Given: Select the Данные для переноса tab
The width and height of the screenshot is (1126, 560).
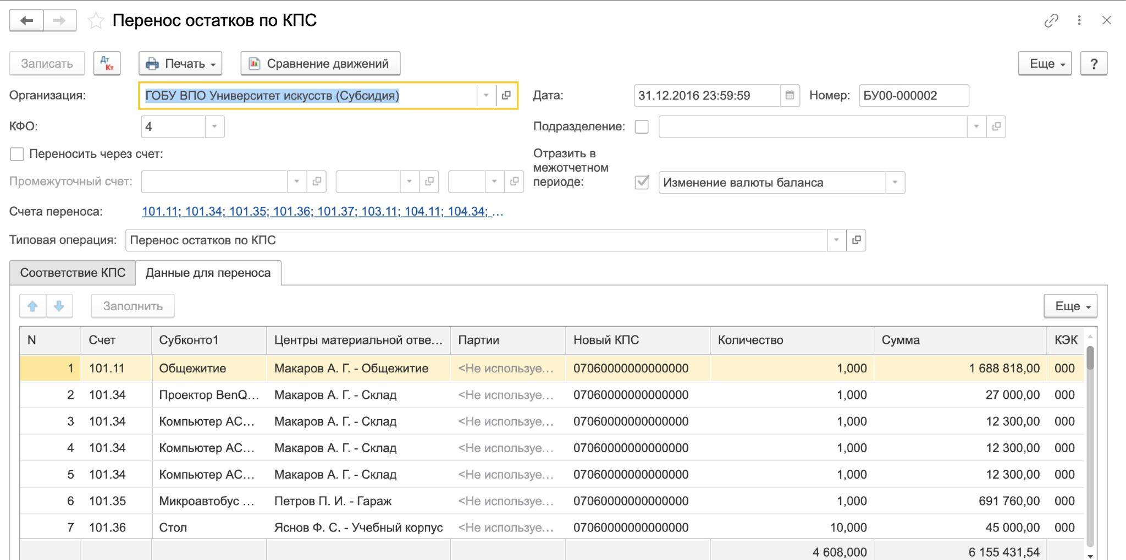Looking at the screenshot, I should [x=208, y=273].
